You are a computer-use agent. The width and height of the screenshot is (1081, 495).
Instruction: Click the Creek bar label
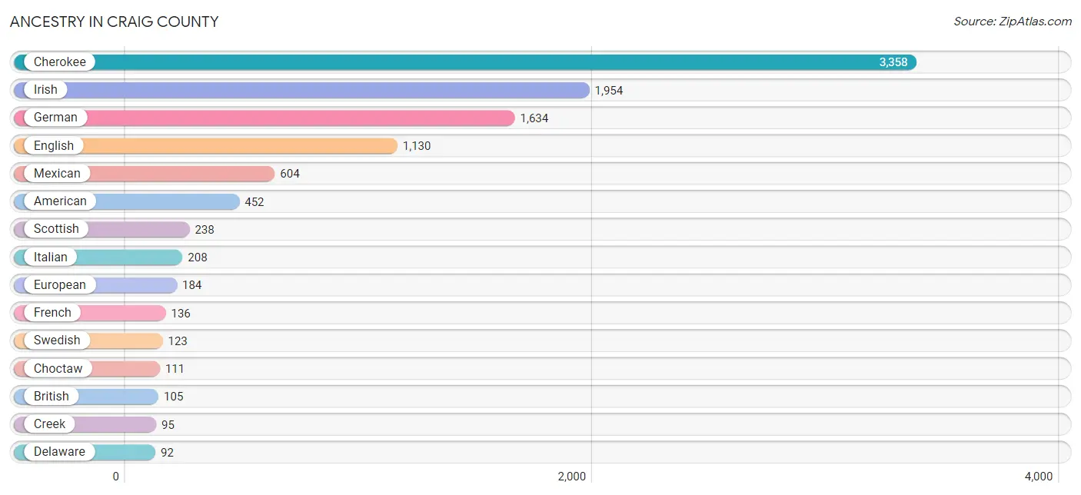pos(49,424)
